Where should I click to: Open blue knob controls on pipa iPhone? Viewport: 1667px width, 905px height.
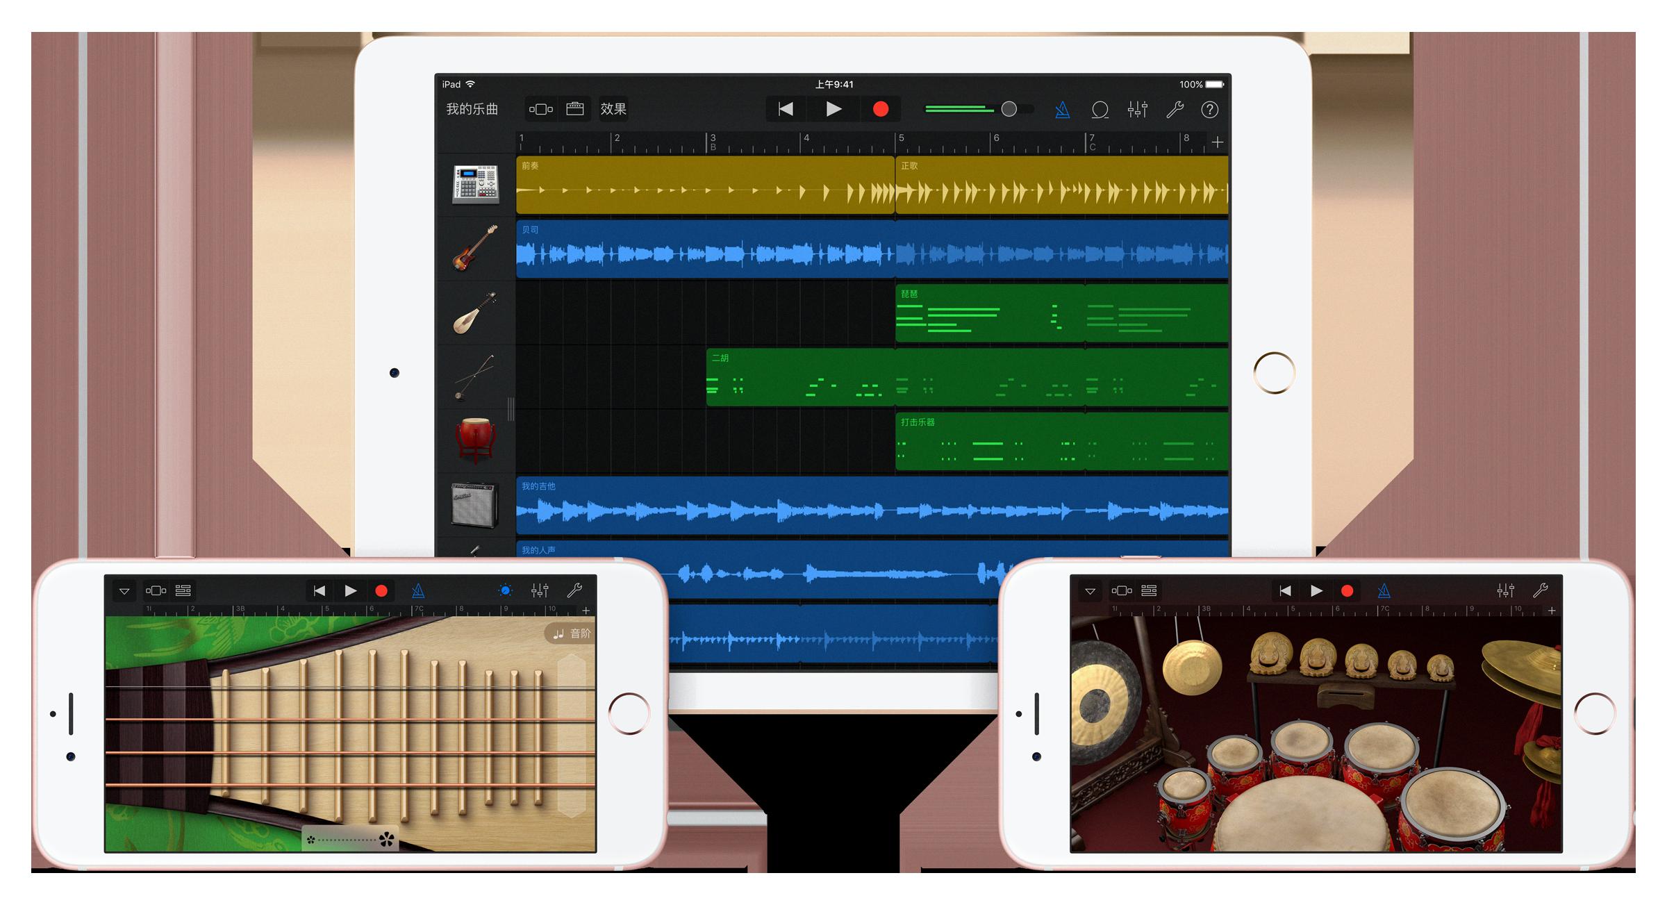[506, 591]
